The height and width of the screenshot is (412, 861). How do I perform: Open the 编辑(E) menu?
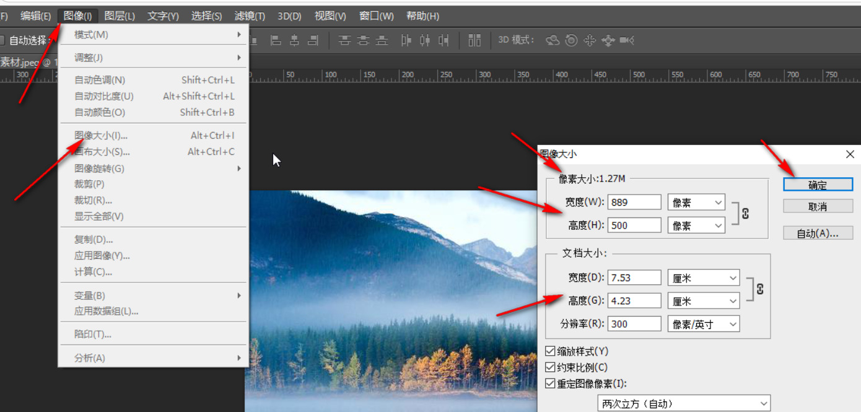click(x=35, y=16)
